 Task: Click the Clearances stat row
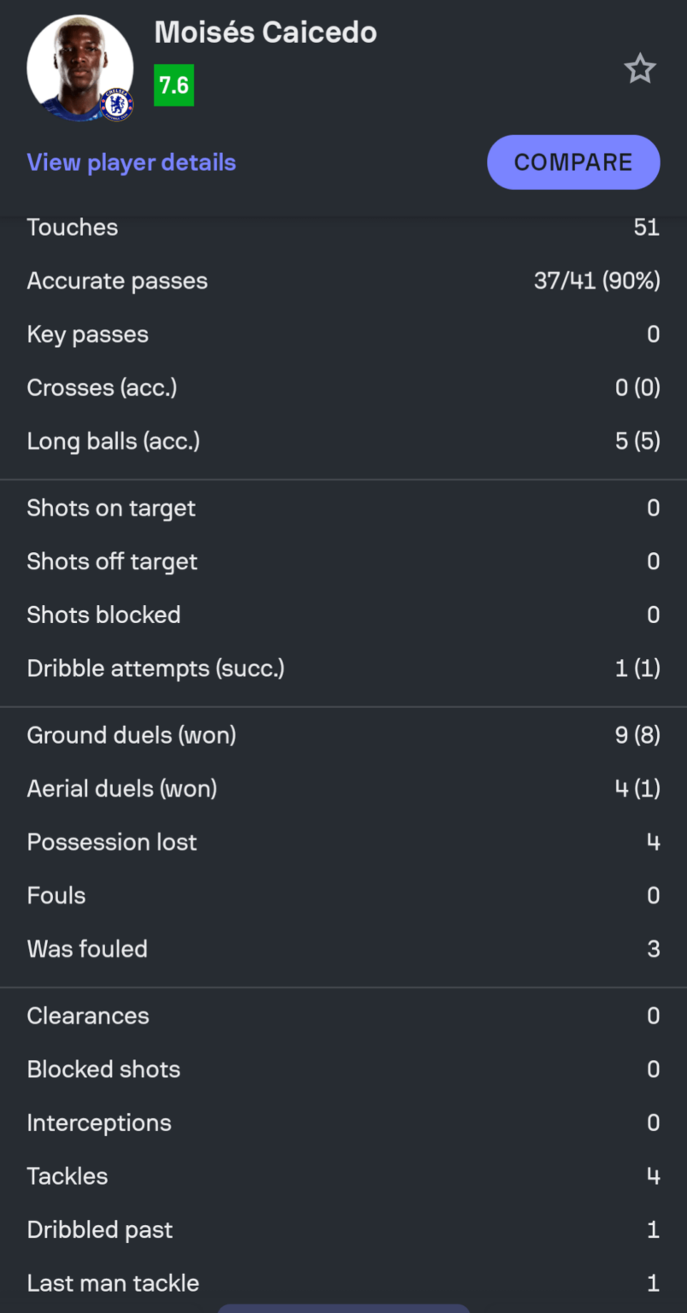[342, 1016]
